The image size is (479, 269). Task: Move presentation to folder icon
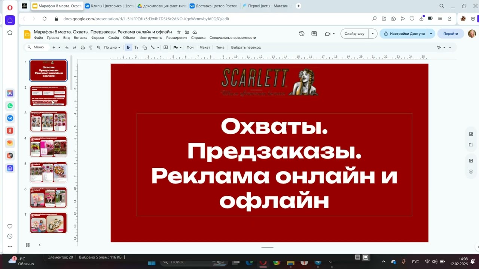coord(187,32)
